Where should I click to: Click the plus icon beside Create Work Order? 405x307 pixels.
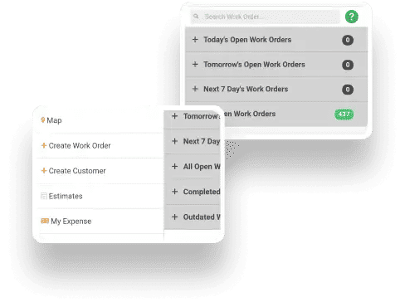click(x=44, y=145)
